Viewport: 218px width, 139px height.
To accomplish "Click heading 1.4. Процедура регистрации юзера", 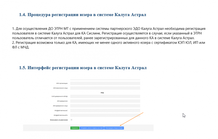I will point(83,15).
